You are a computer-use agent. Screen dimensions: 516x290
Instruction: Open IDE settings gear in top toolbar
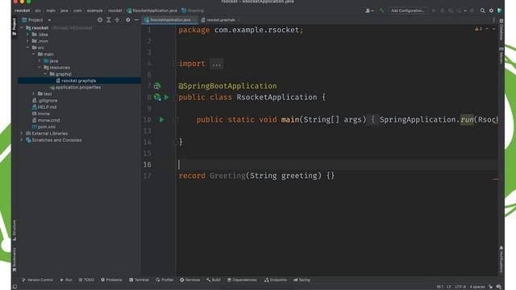pos(491,10)
